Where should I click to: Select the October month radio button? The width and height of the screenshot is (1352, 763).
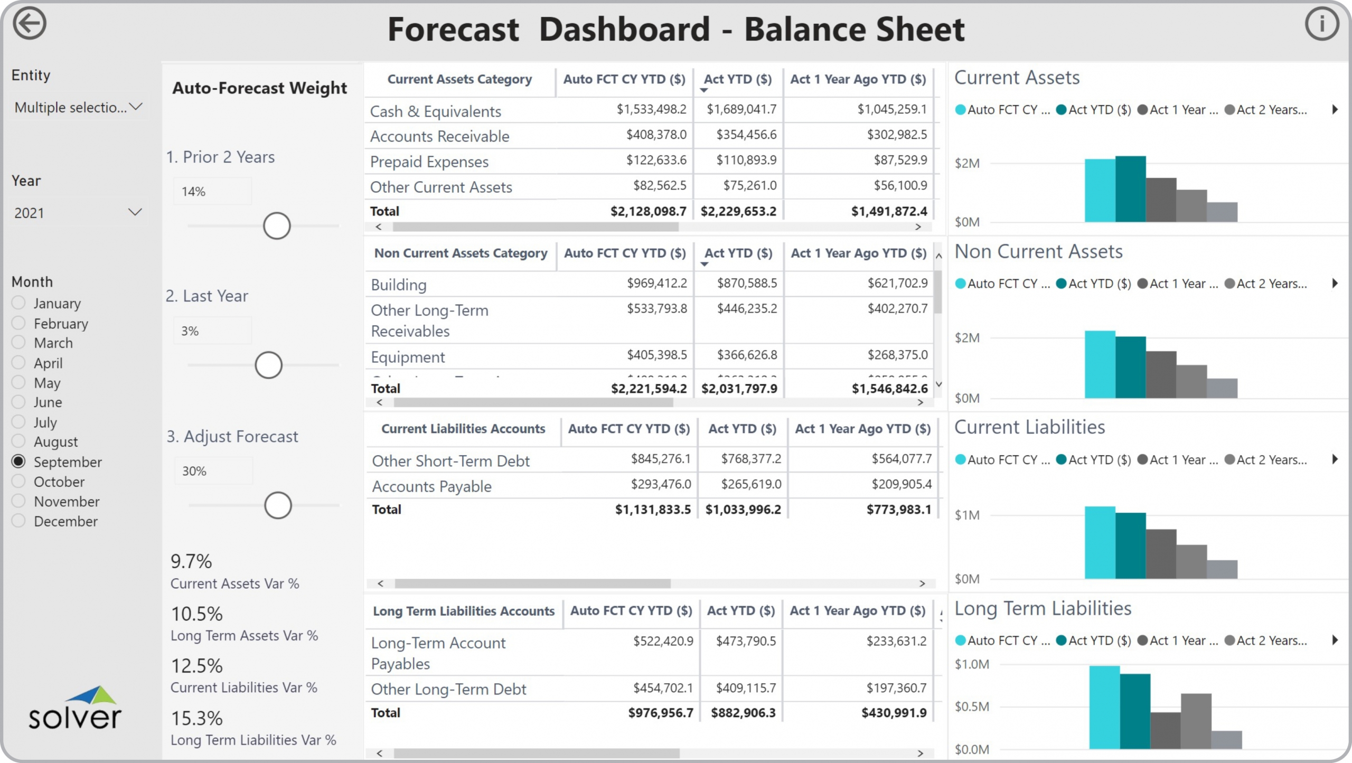[18, 482]
